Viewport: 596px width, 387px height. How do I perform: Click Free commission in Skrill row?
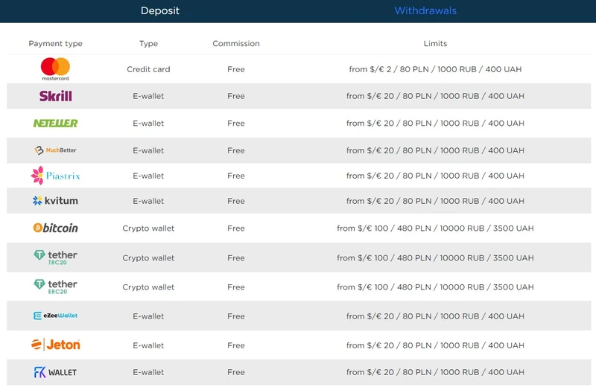tap(236, 96)
